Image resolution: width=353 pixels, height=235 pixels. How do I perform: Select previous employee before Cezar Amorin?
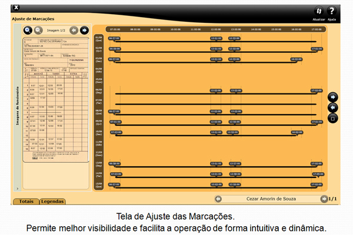[x=218, y=199]
